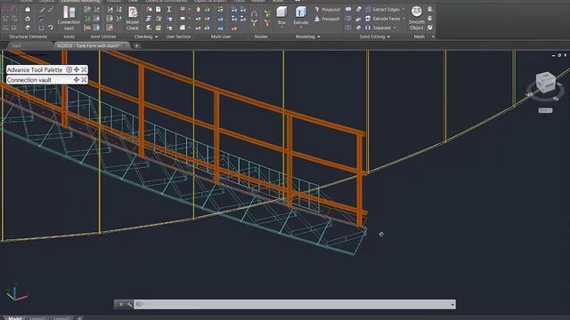
Task: Choose the Presspull tool
Action: pyautogui.click(x=327, y=19)
